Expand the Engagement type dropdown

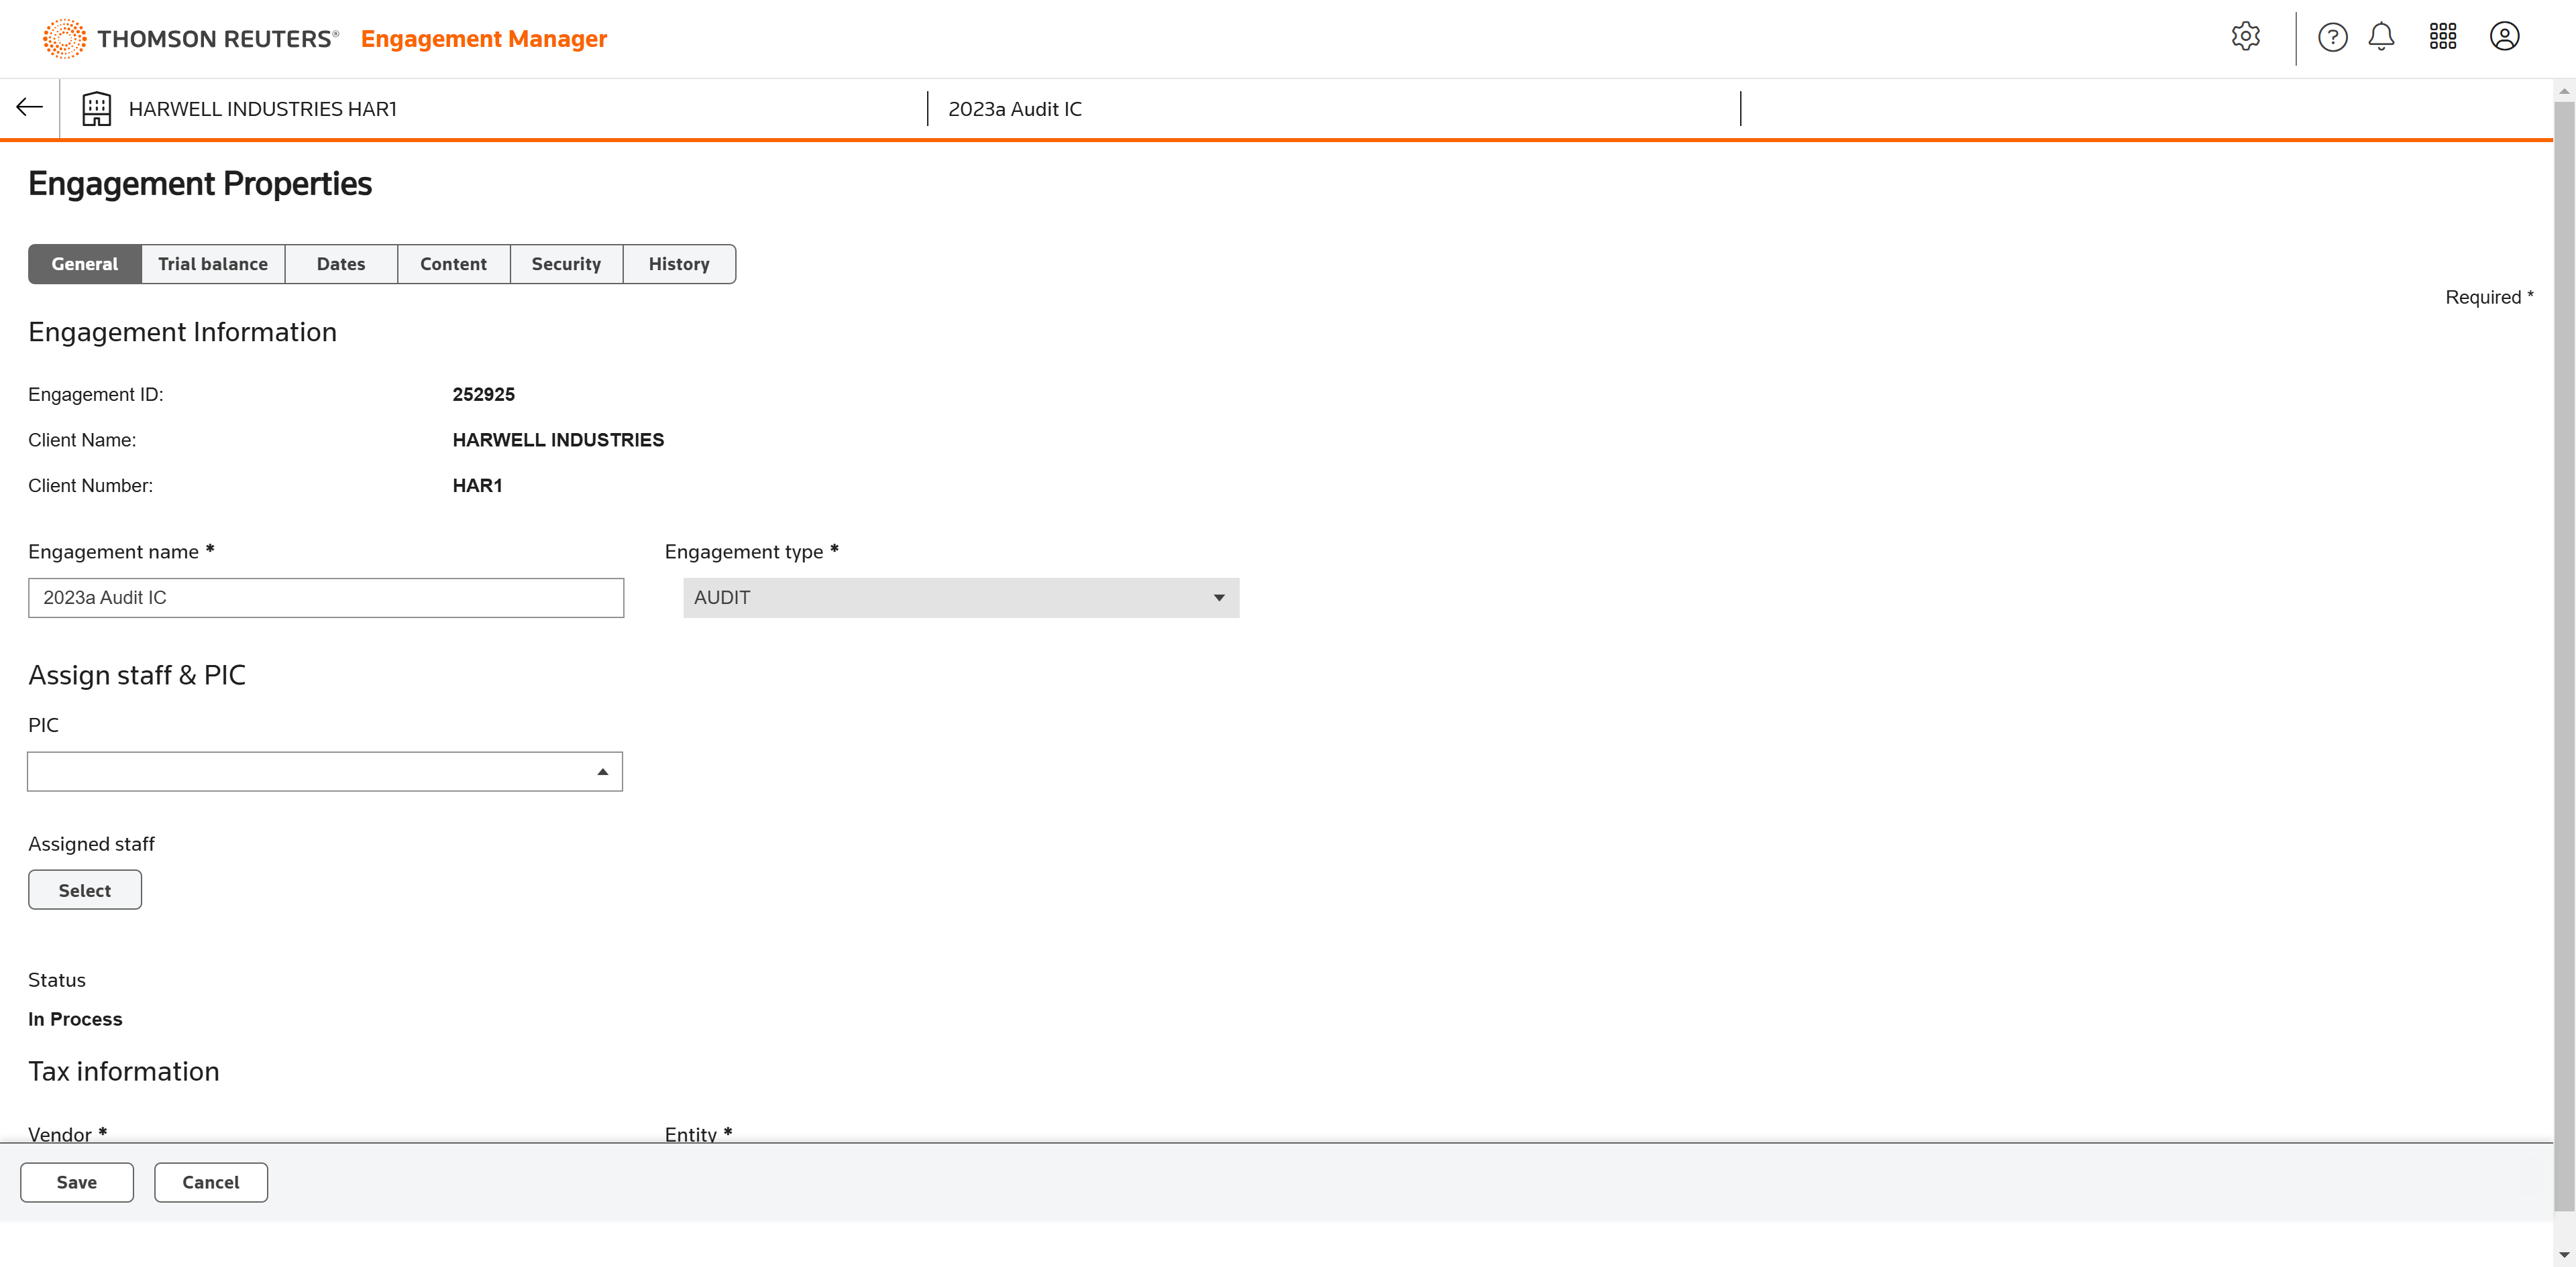(960, 597)
